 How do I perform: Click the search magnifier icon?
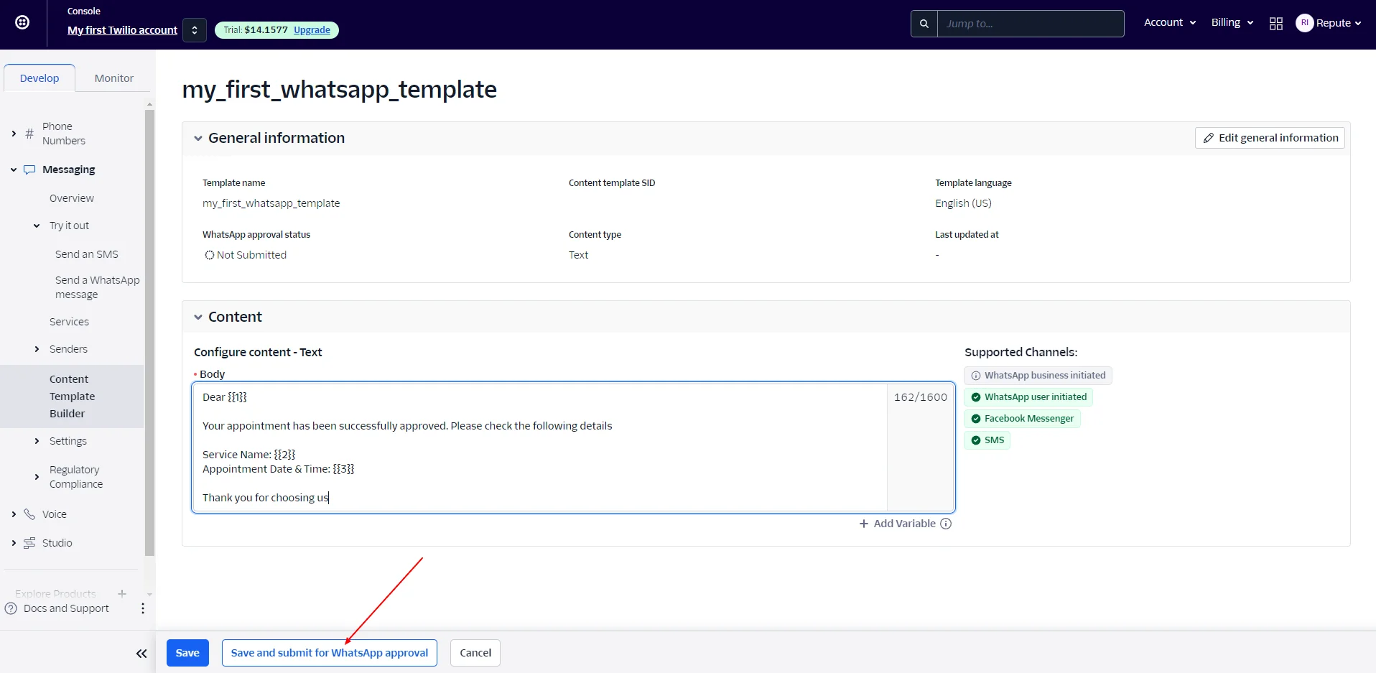pos(924,24)
